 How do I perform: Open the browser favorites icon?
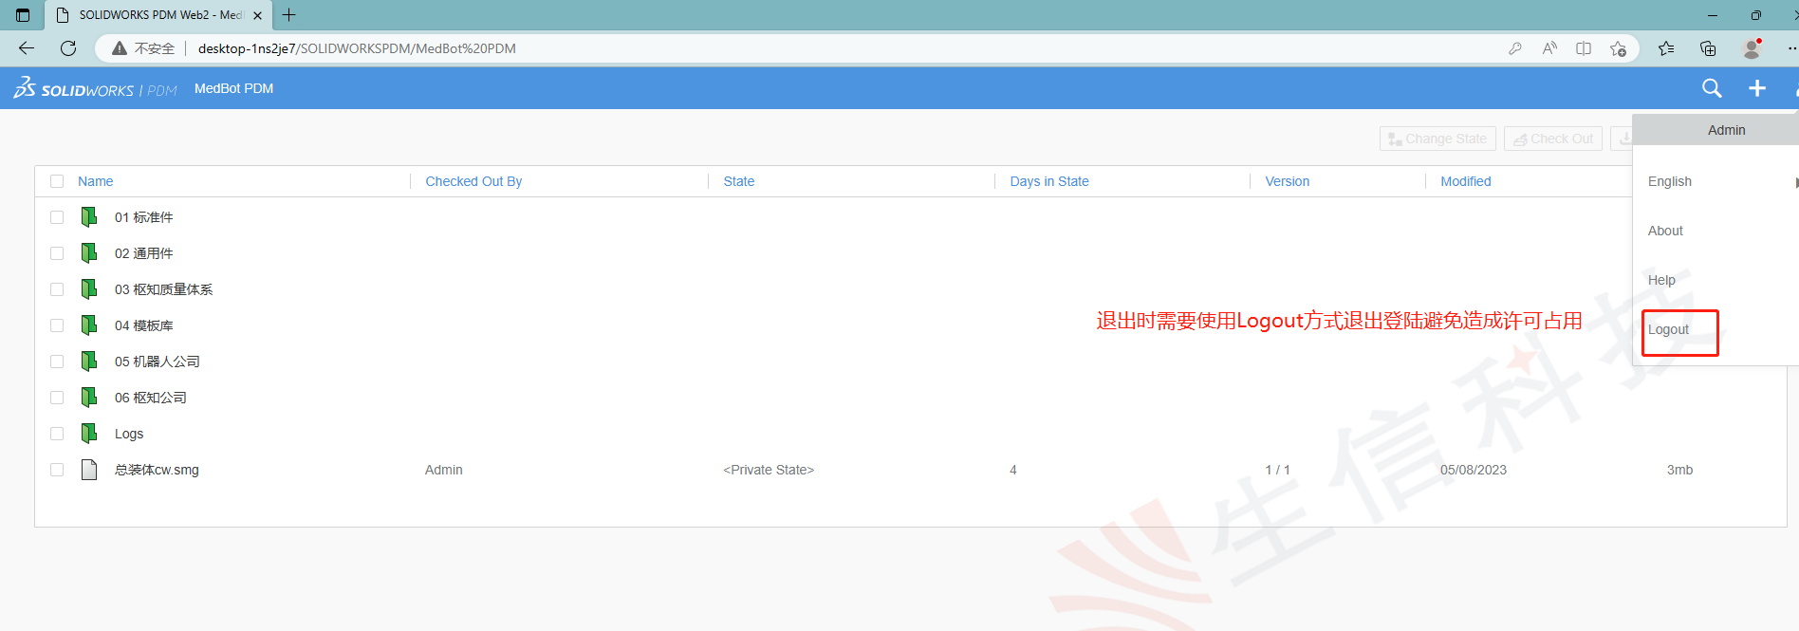click(1666, 48)
